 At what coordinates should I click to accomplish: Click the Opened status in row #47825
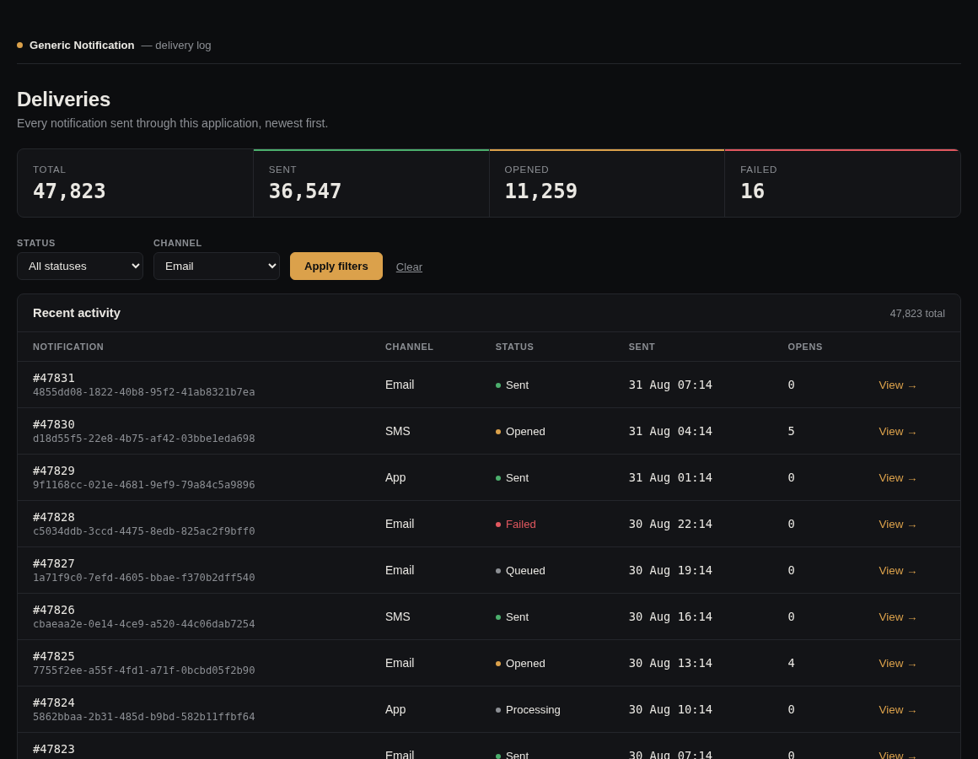(520, 664)
